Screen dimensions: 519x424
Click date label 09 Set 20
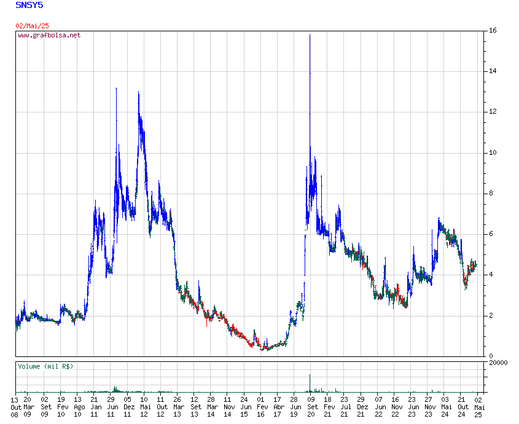311,407
